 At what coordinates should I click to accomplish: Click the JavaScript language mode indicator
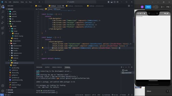point(106,95)
